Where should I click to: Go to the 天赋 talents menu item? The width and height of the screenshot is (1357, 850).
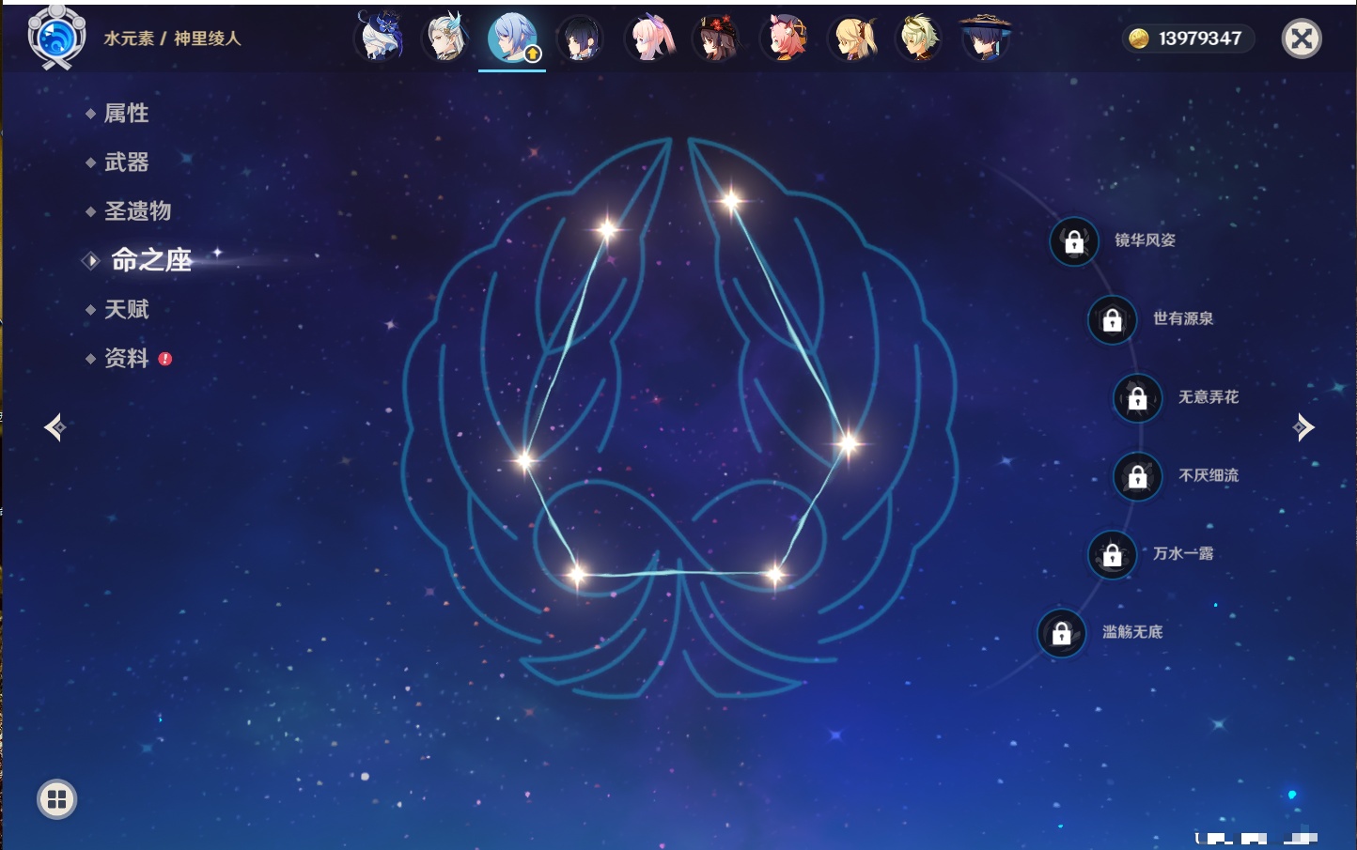pos(126,309)
